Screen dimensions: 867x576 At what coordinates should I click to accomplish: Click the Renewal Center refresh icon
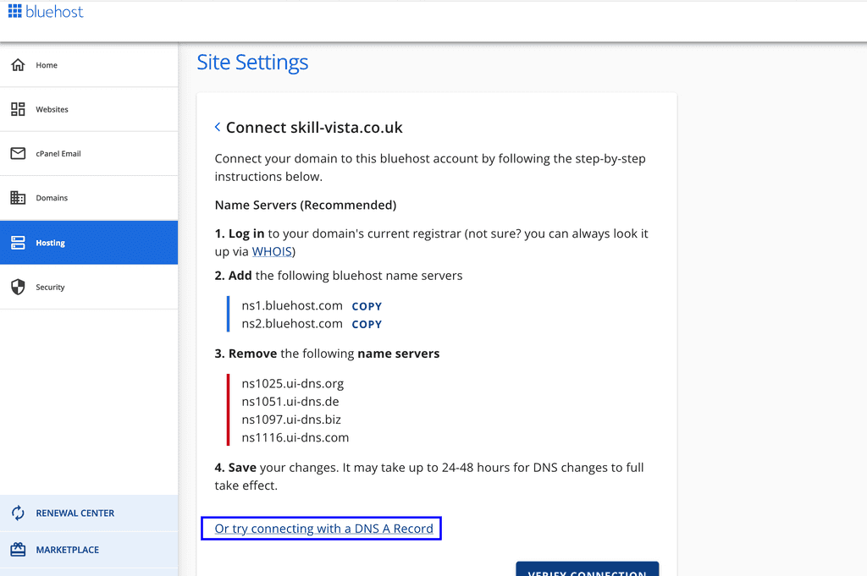click(18, 513)
